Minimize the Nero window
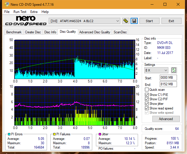The width and height of the screenshot is (187, 154). [x=152, y=4]
